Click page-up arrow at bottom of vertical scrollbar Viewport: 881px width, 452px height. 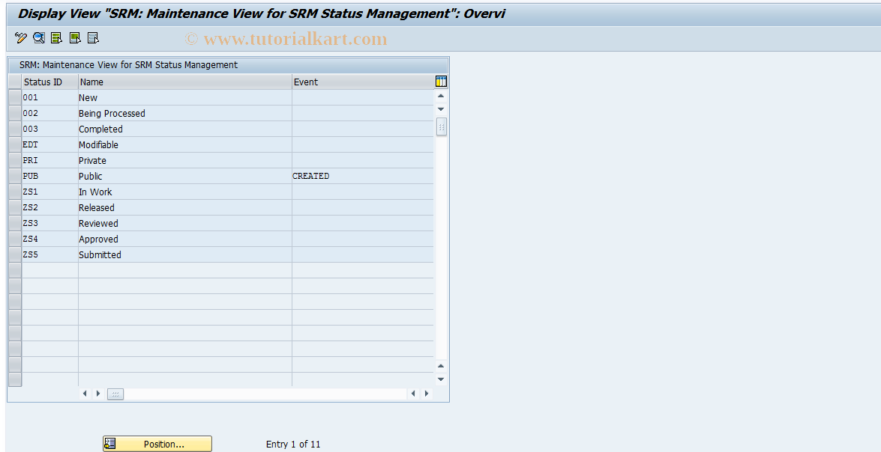(x=441, y=366)
